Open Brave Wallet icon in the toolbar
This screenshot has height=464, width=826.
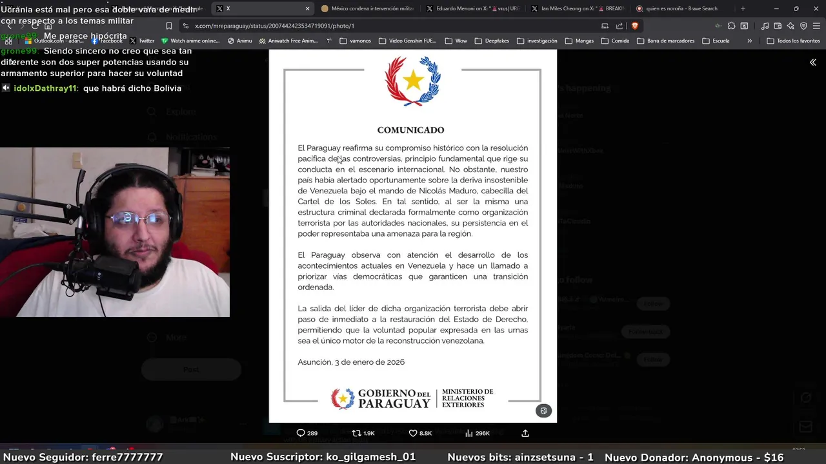pos(778,26)
